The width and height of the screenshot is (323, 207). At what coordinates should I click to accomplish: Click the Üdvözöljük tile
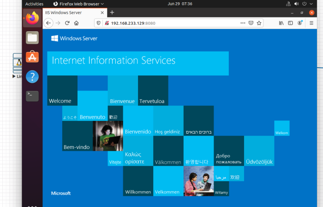pyautogui.click(x=259, y=151)
